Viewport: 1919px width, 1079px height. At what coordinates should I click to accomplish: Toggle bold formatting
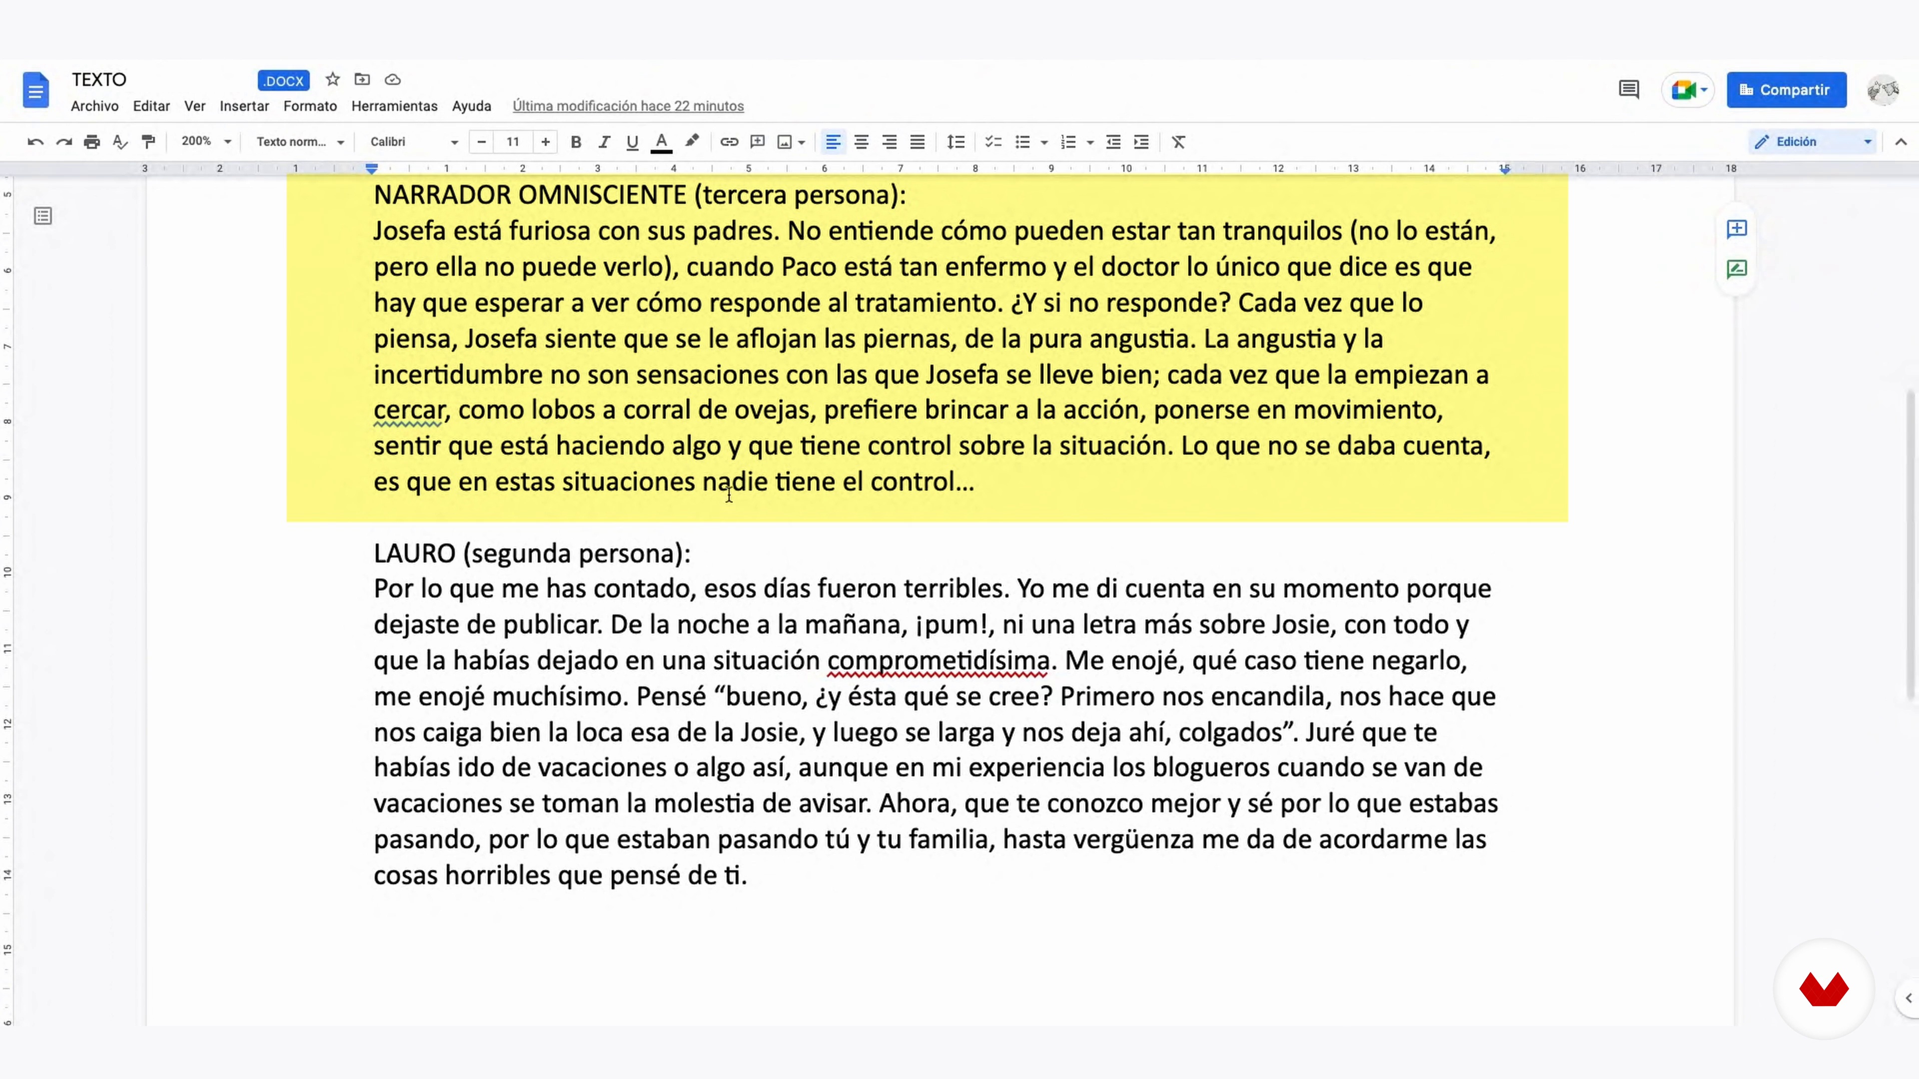pyautogui.click(x=575, y=141)
